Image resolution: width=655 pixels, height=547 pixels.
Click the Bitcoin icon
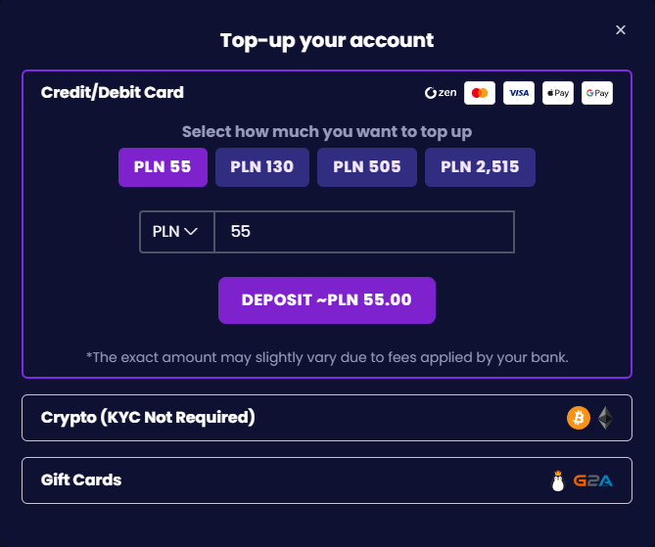pyautogui.click(x=579, y=418)
